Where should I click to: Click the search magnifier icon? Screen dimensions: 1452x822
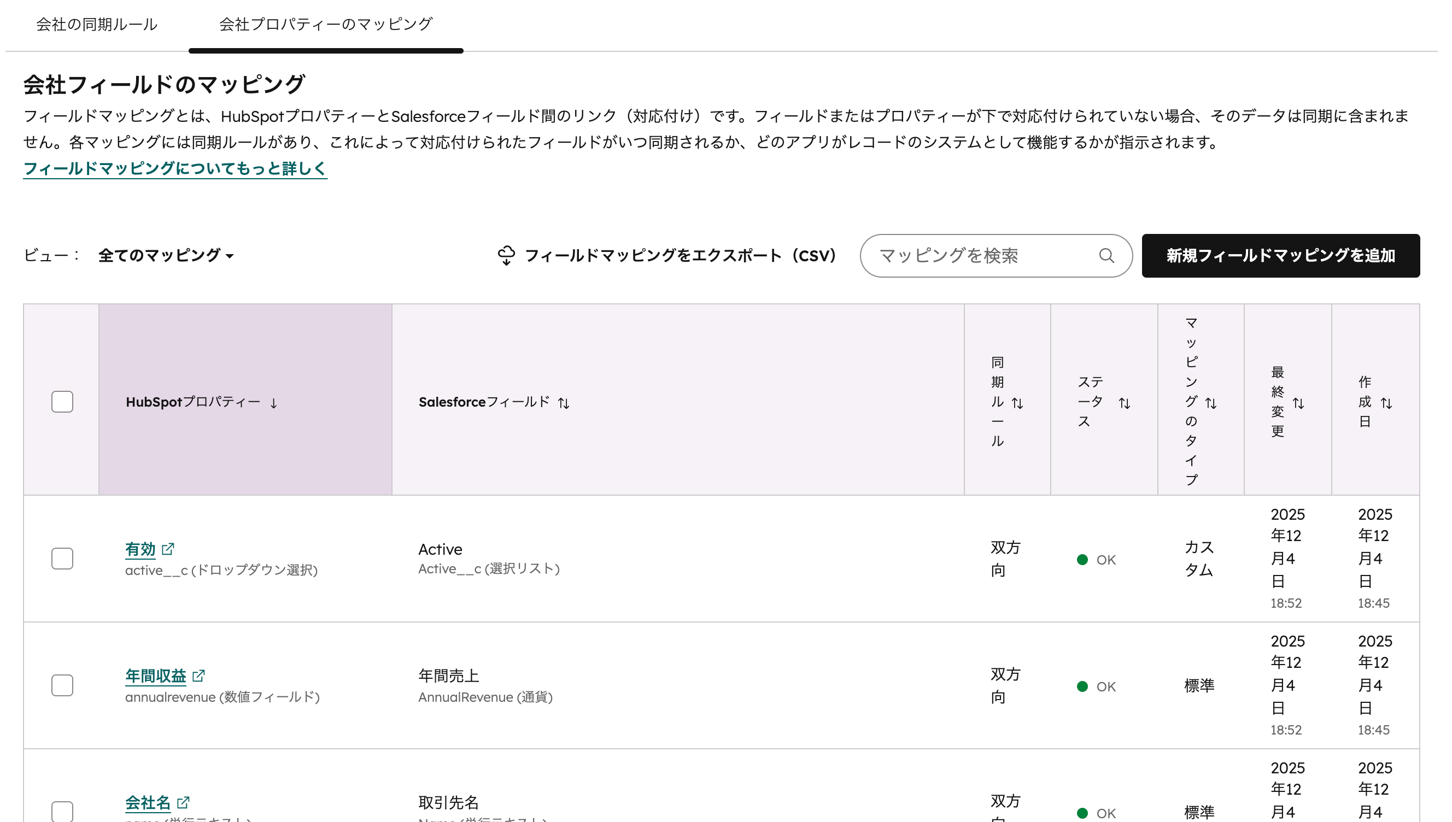[x=1107, y=256]
